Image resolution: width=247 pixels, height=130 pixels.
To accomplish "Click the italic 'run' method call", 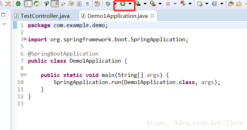I will (116, 82).
